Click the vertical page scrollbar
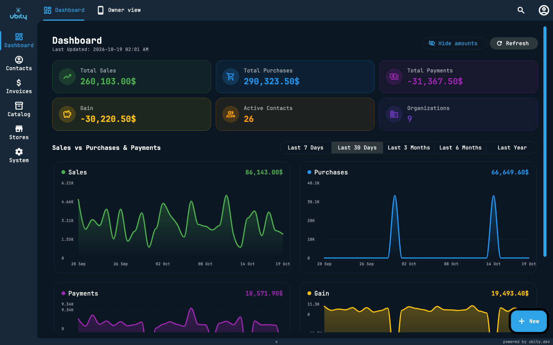553x345 pixels. 545,141
